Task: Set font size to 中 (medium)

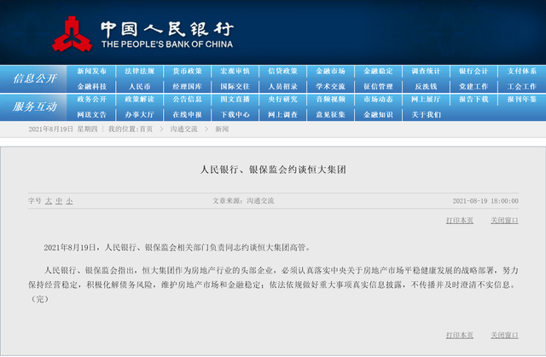Action: pos(59,201)
